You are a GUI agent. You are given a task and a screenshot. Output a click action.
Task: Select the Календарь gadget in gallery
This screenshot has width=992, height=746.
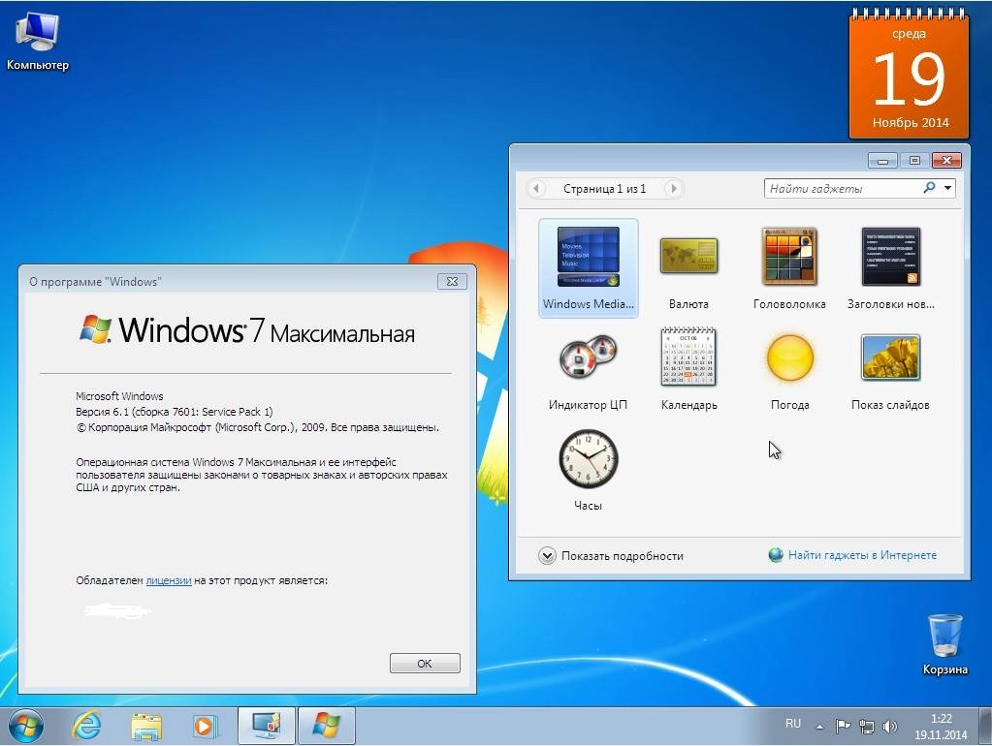pos(688,369)
